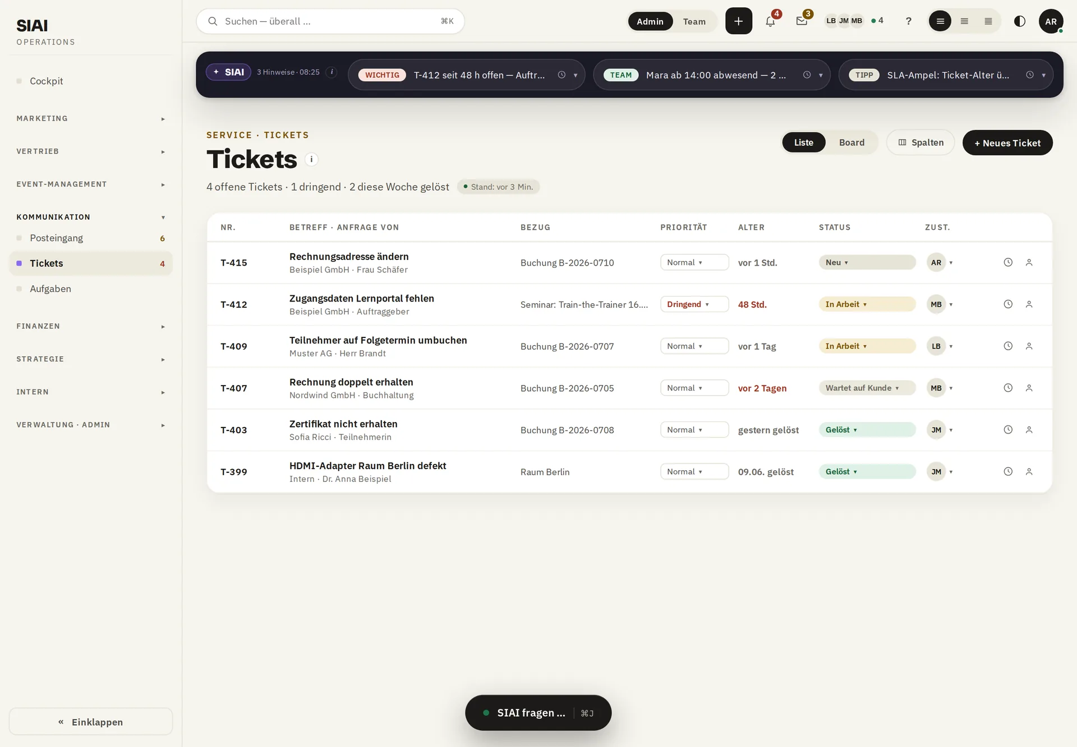Select the comfortable density option

pyautogui.click(x=940, y=21)
